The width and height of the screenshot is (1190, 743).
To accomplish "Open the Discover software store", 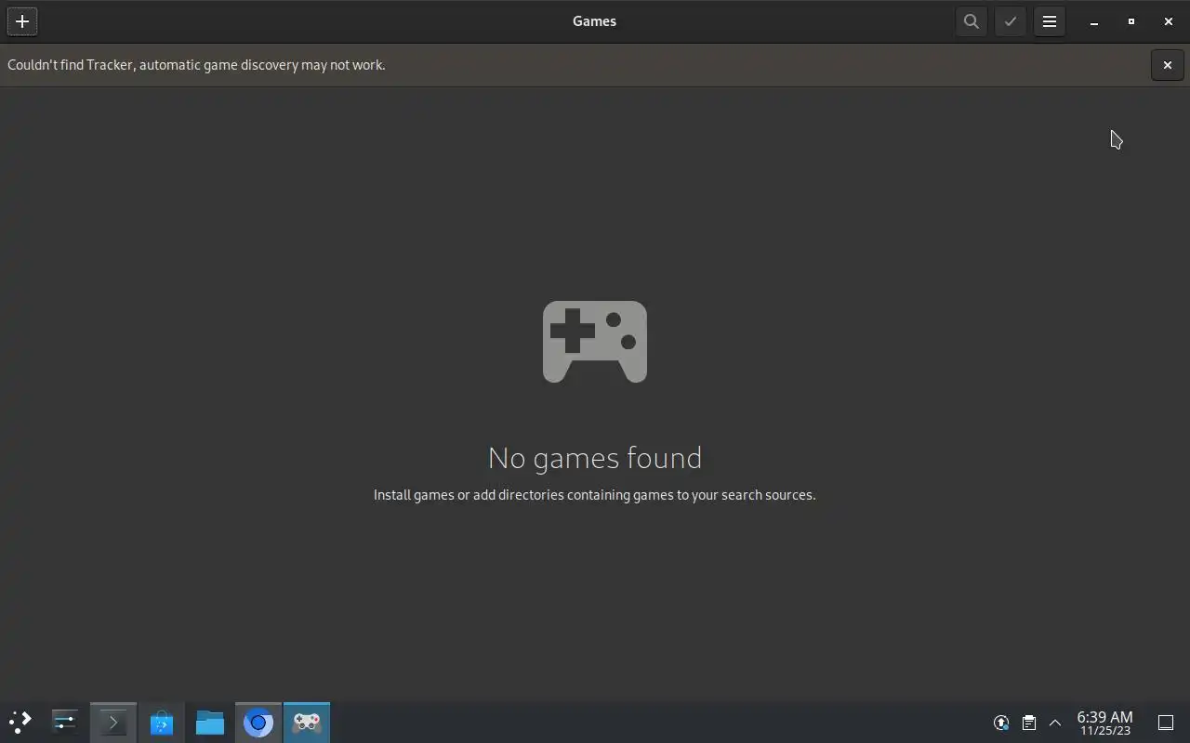I will pos(162,723).
